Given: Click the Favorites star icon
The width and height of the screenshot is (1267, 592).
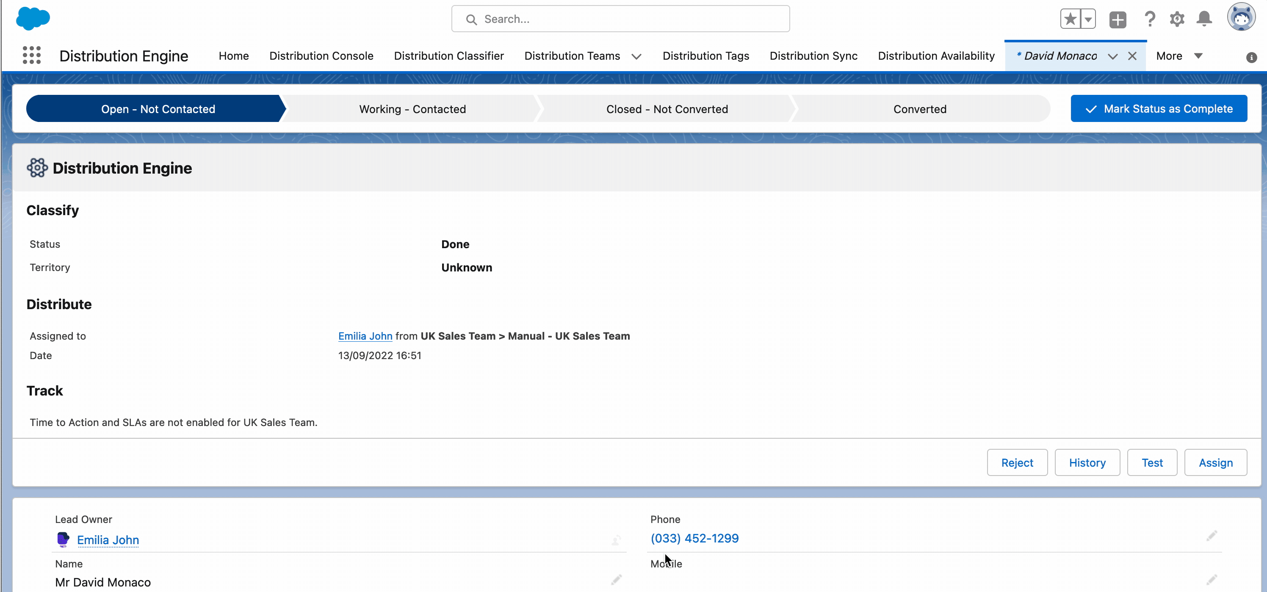Looking at the screenshot, I should click(x=1070, y=19).
